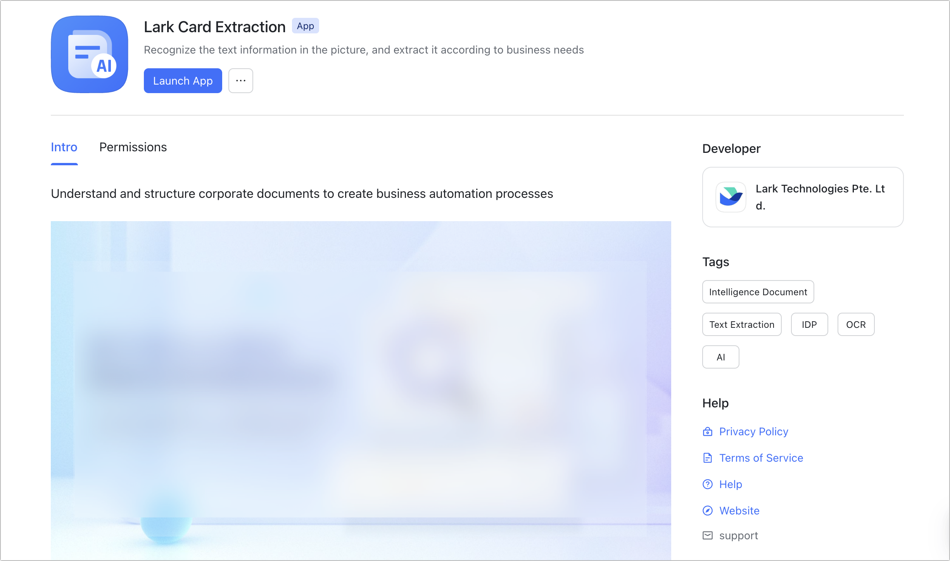Click the Lark Card Extraction app icon
Screen dimensions: 950x561
point(89,54)
